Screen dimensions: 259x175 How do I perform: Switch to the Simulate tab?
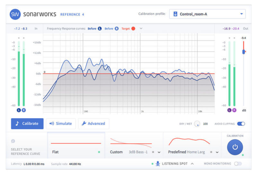coord(61,124)
